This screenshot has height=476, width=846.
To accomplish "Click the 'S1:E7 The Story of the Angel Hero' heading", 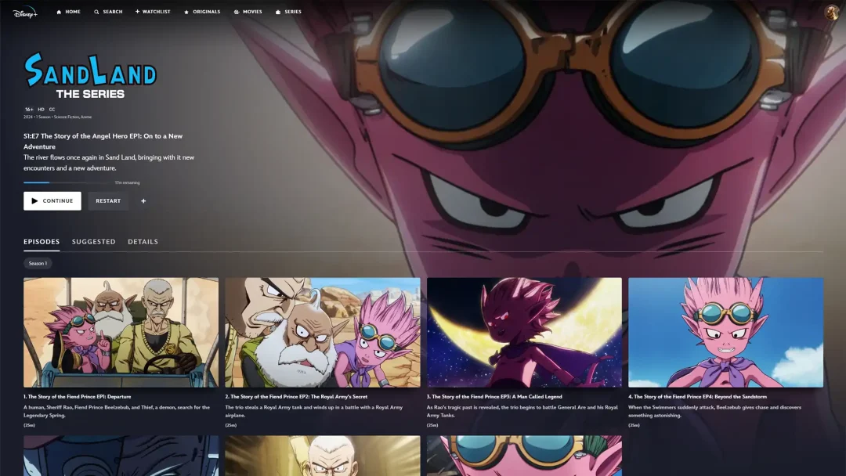I will (103, 141).
